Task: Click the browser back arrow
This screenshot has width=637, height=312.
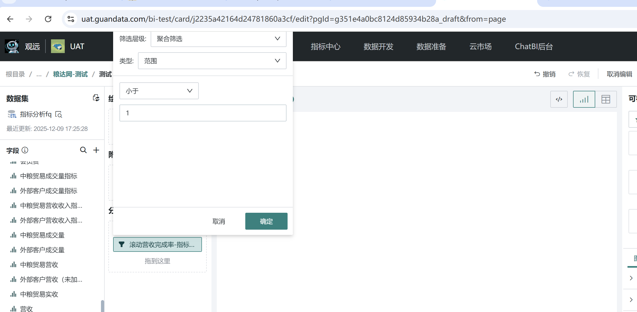Action: pos(10,19)
